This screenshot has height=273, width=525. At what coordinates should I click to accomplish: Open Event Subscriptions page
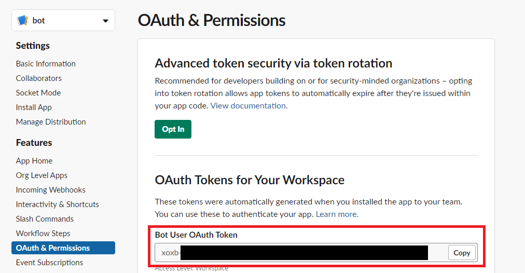pos(49,263)
